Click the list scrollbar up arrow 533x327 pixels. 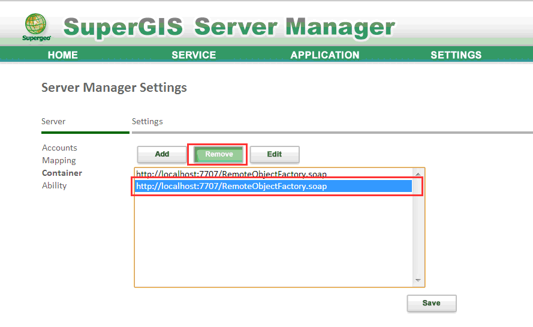pyautogui.click(x=418, y=174)
